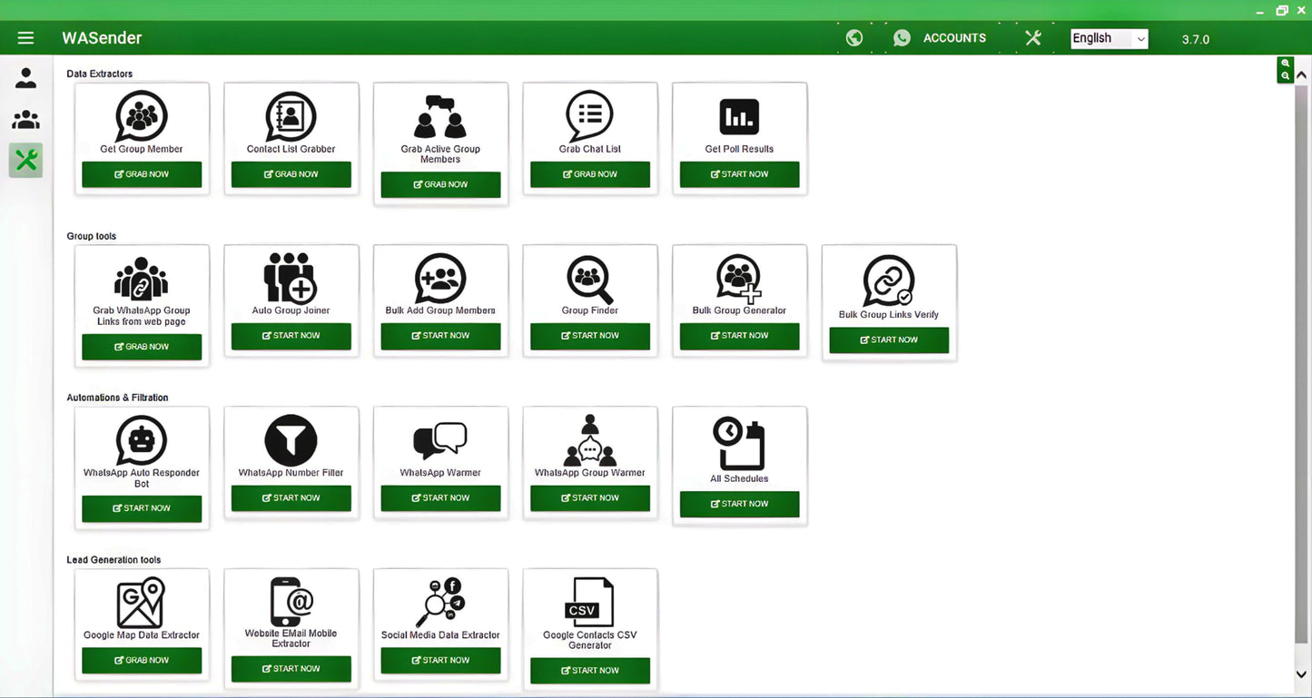Select the groups icon in the sidebar
The width and height of the screenshot is (1312, 698).
click(x=25, y=119)
